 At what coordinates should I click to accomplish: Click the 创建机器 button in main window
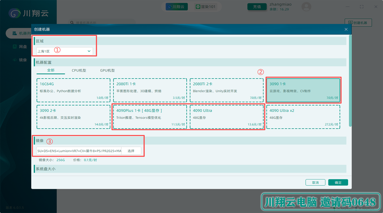(x=358, y=23)
